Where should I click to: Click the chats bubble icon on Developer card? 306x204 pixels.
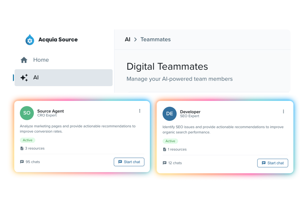[165, 163]
